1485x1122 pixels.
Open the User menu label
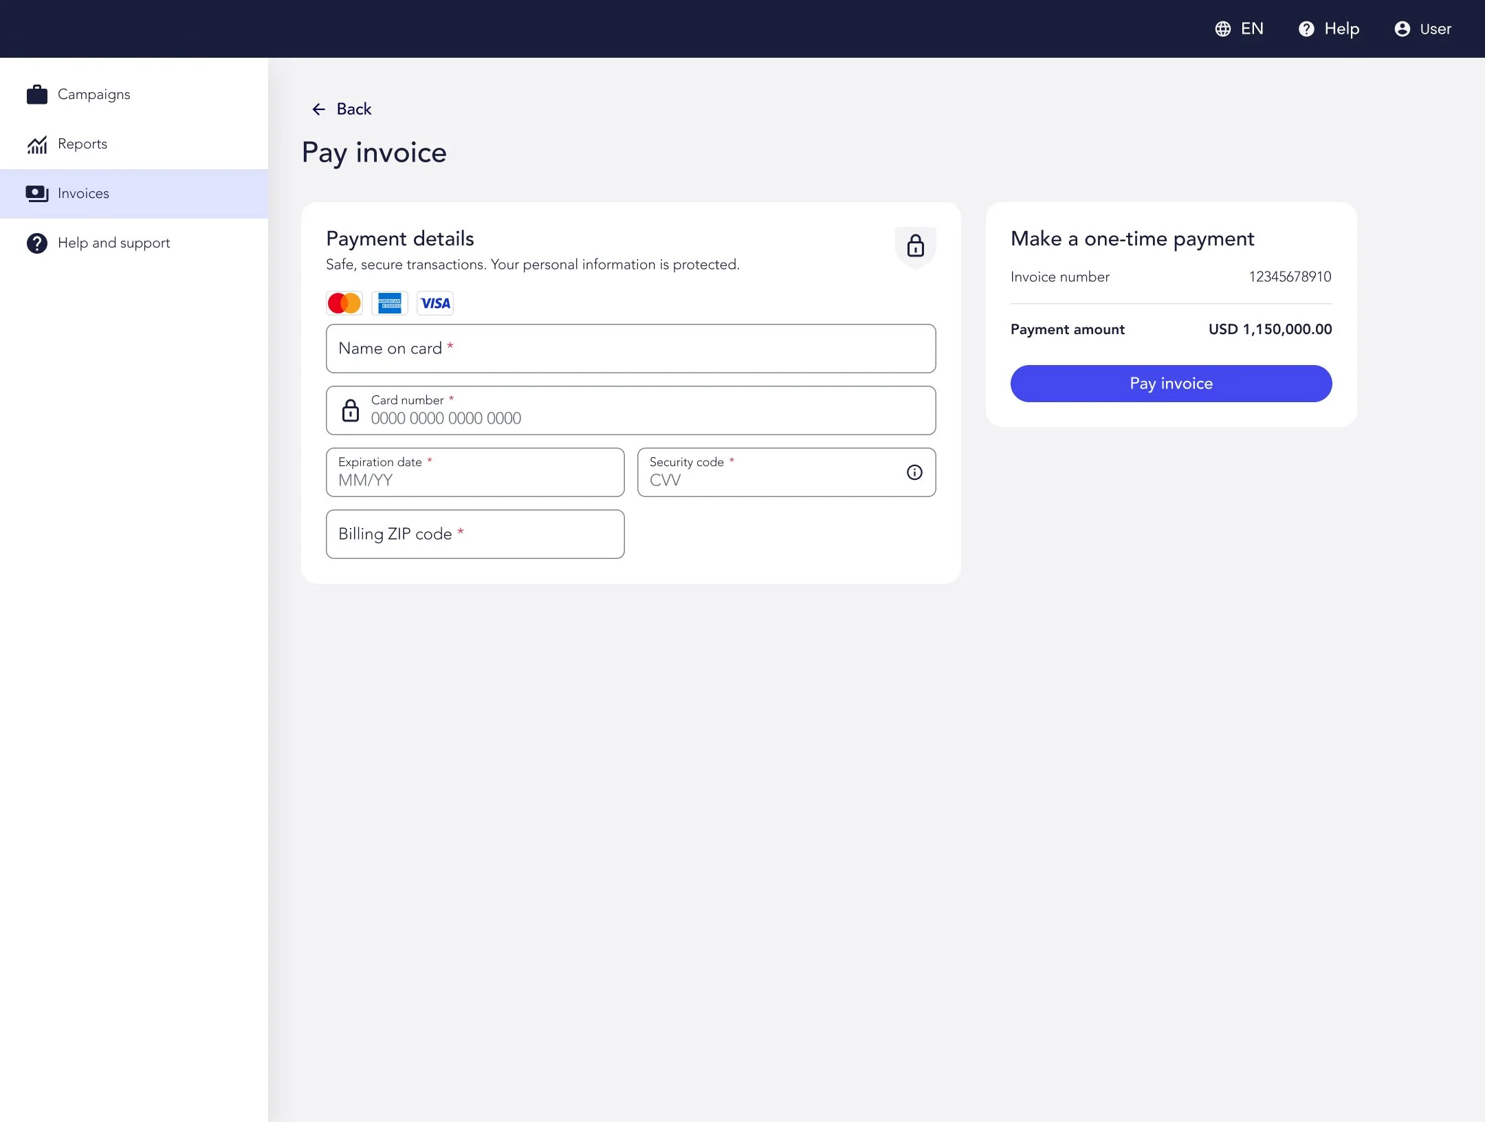pyautogui.click(x=1435, y=29)
